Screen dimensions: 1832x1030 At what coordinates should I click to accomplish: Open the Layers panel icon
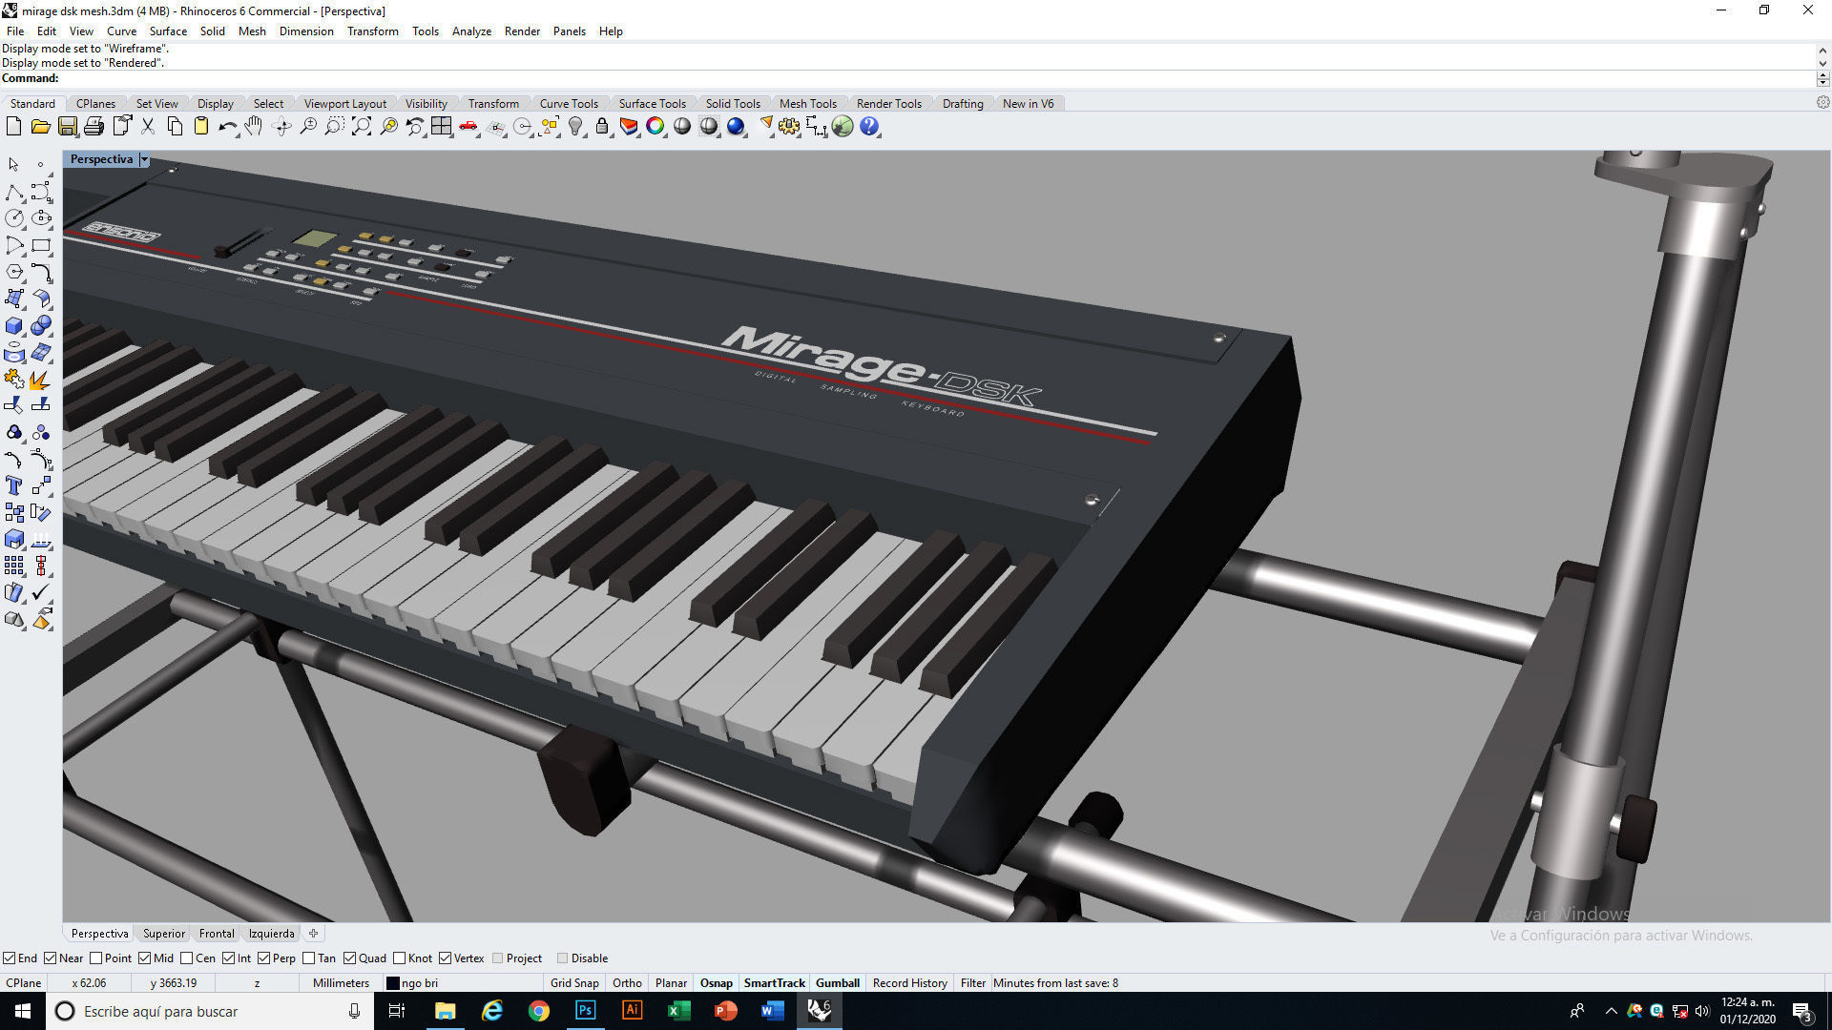pyautogui.click(x=629, y=127)
